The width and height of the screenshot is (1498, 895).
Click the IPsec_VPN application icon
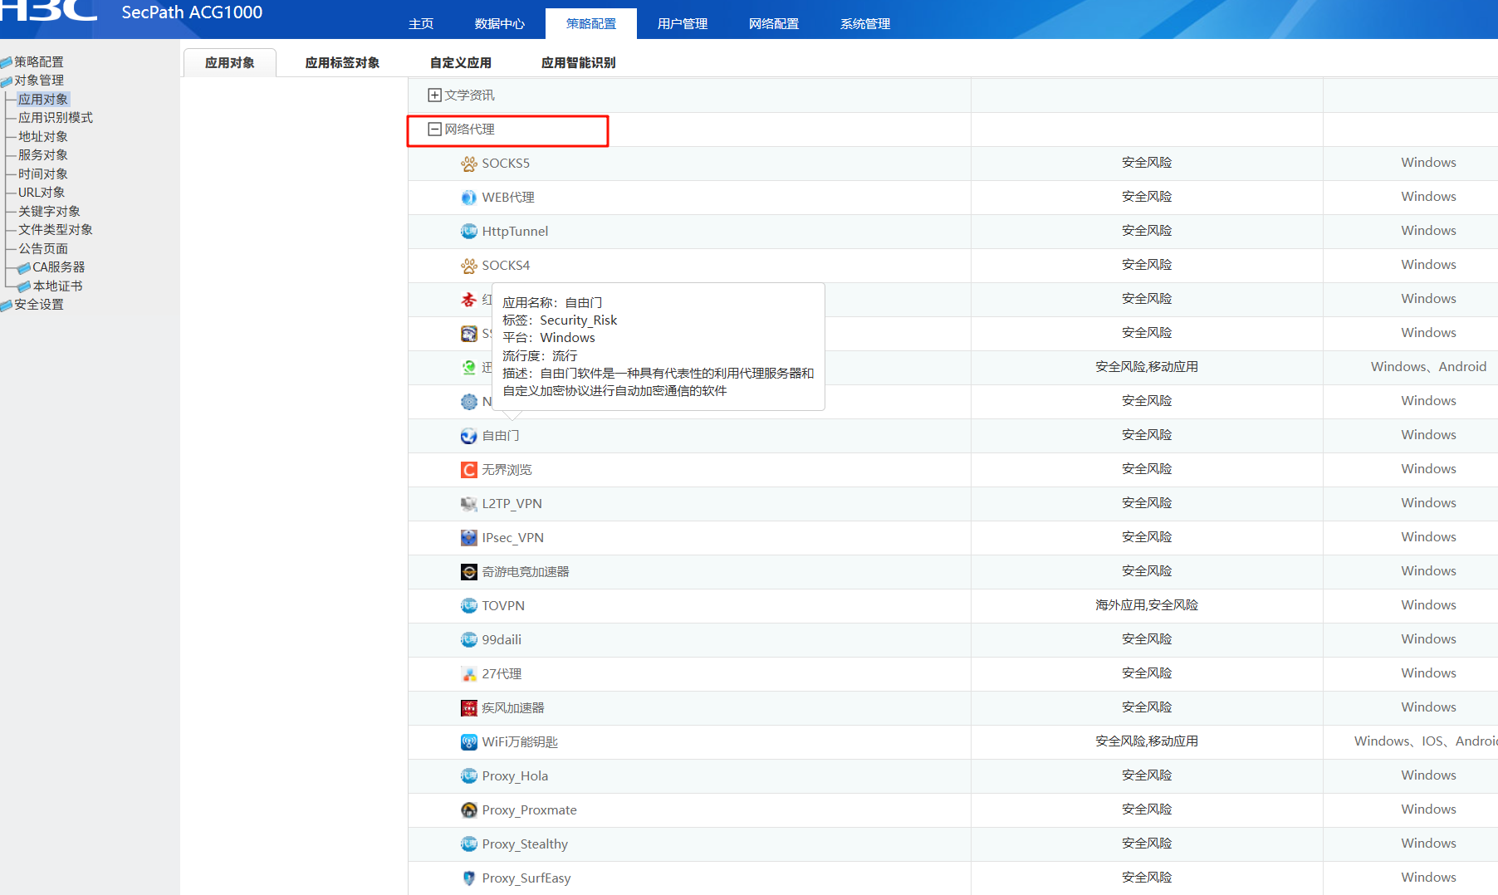[468, 538]
